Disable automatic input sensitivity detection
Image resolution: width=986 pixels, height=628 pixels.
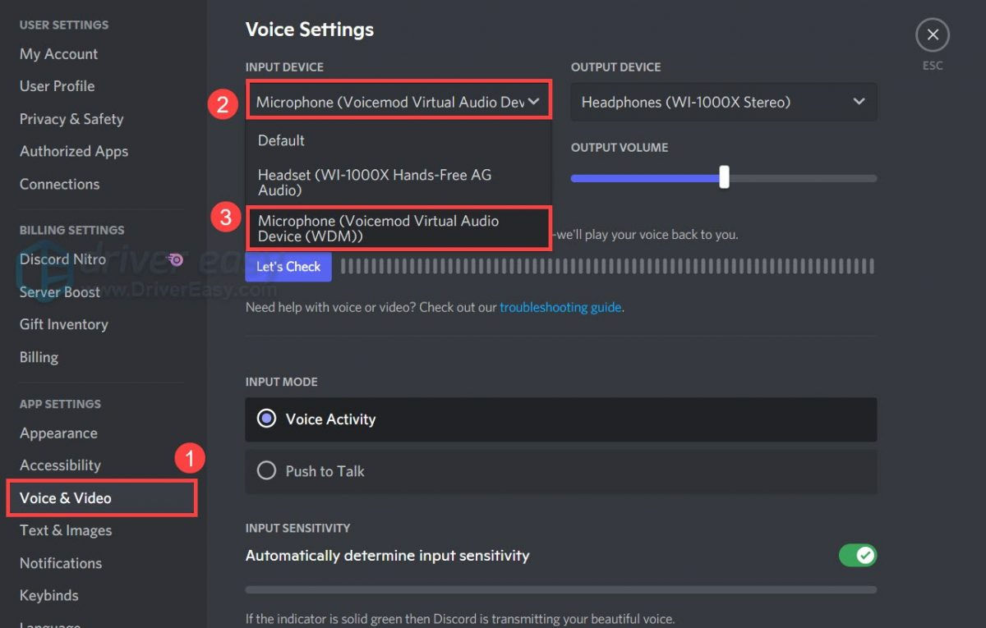pyautogui.click(x=858, y=555)
